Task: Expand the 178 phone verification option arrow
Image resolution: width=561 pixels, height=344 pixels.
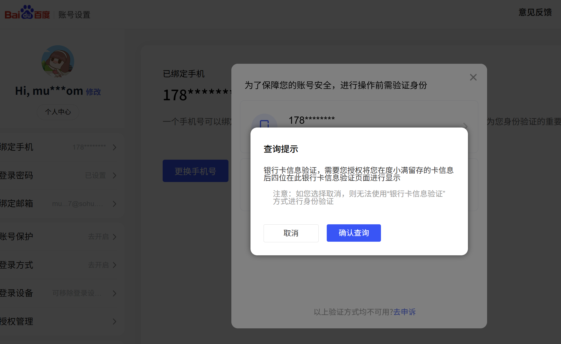Action: point(466,126)
